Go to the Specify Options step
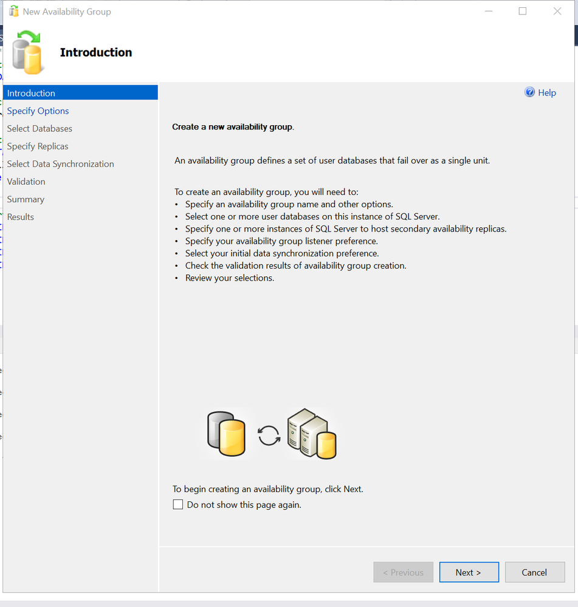The height and width of the screenshot is (607, 578). click(38, 111)
